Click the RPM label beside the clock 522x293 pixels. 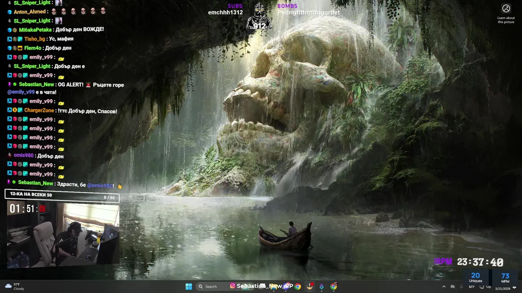443,262
